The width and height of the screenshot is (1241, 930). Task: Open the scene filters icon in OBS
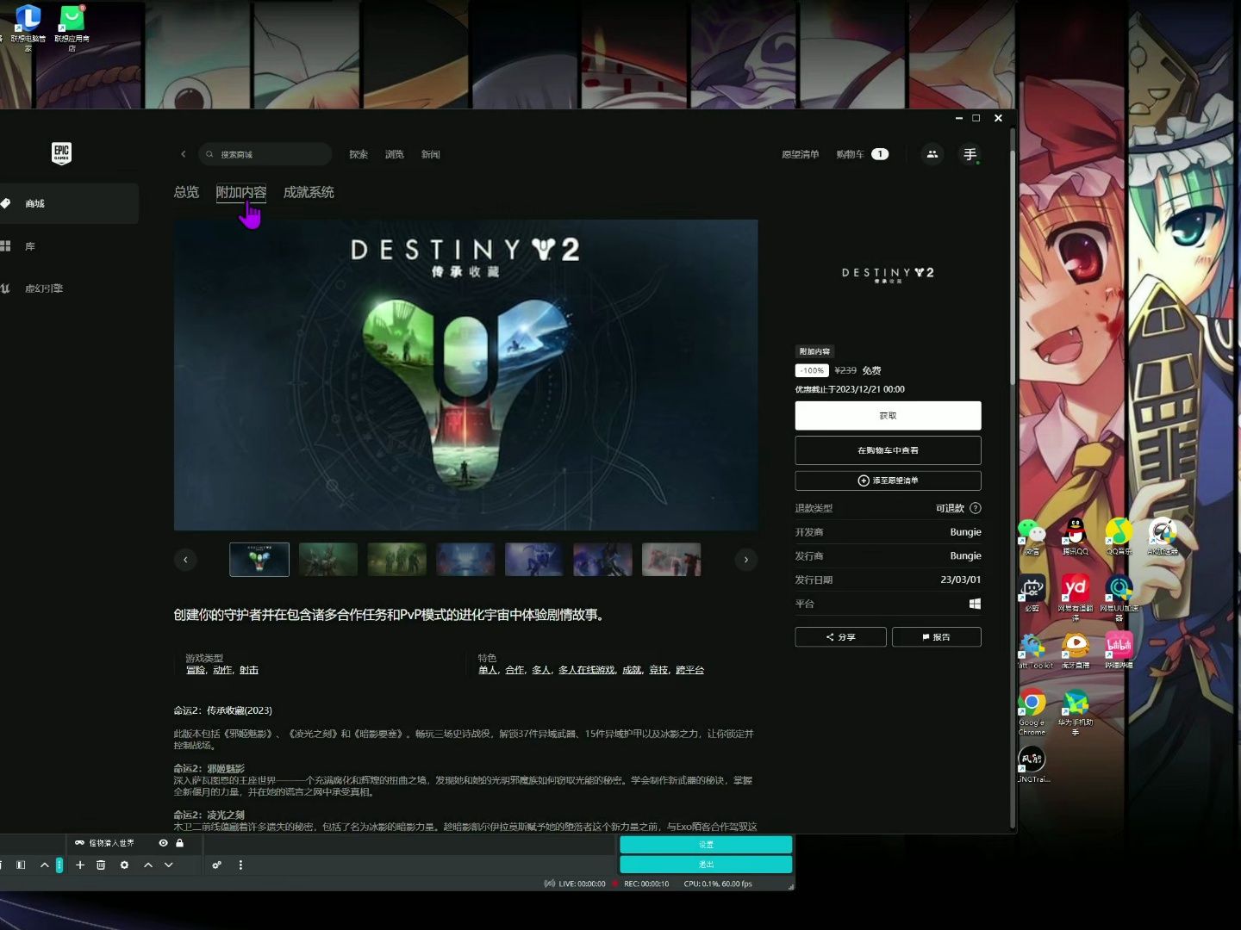pos(21,865)
